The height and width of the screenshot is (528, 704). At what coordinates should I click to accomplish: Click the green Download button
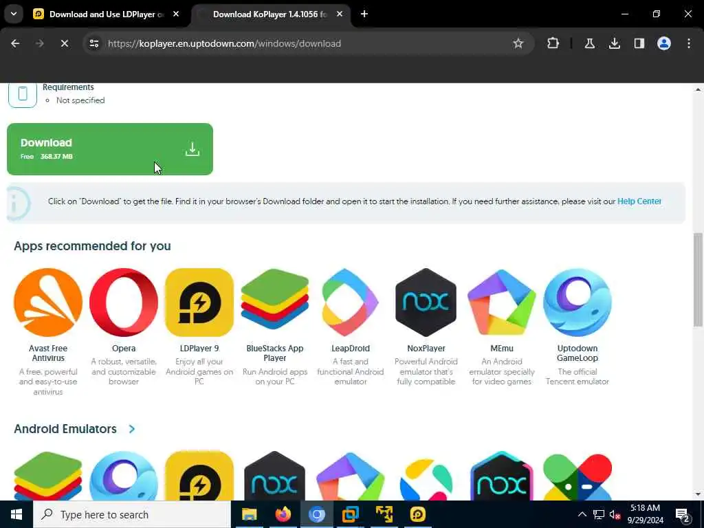tap(110, 149)
